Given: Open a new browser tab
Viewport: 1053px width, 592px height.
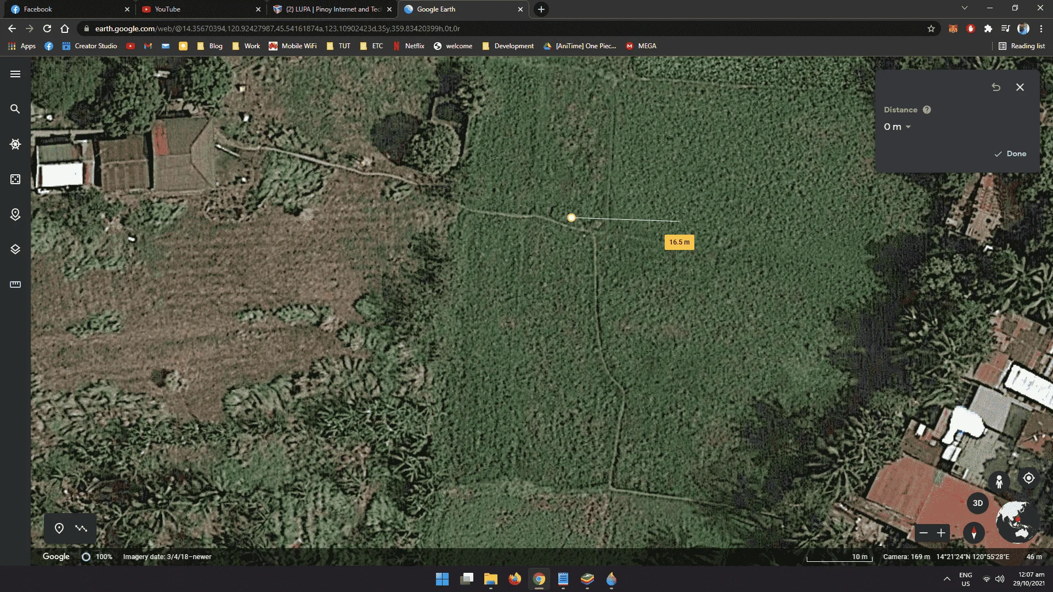Looking at the screenshot, I should tap(541, 9).
